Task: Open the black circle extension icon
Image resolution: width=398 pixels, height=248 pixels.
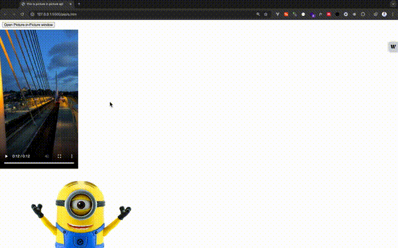Action: (338, 14)
